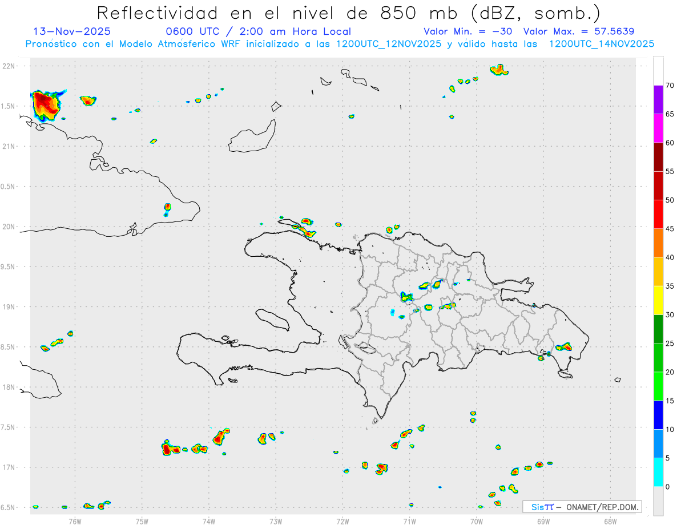
Task: Click the '22N' latitude axis label
Action: coord(9,66)
